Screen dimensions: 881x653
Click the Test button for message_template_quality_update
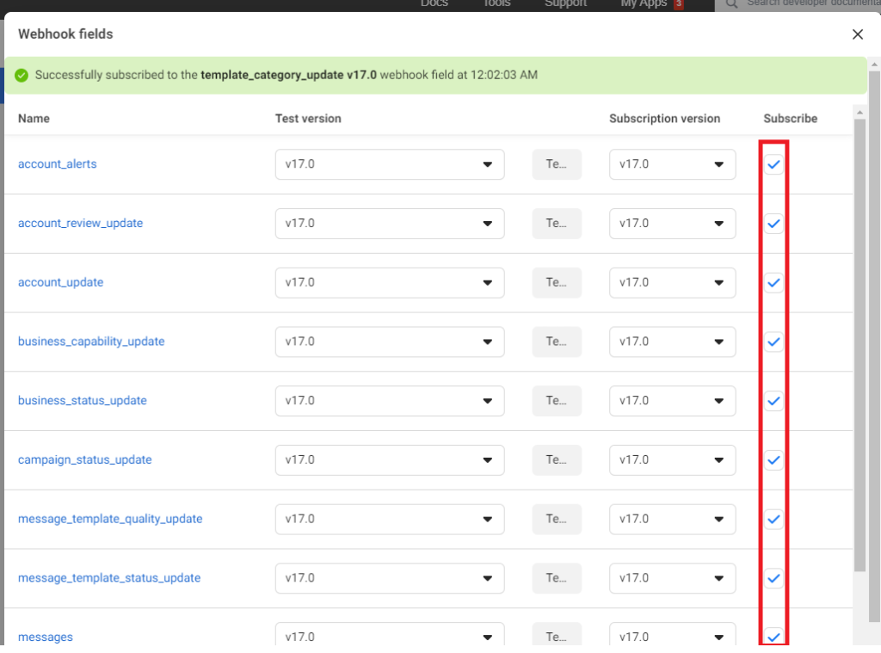pos(557,520)
